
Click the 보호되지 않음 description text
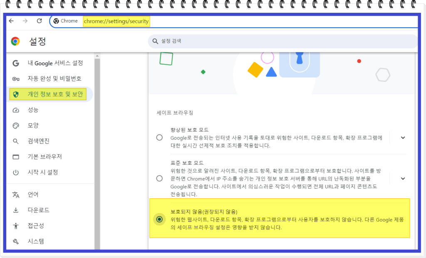287,224
